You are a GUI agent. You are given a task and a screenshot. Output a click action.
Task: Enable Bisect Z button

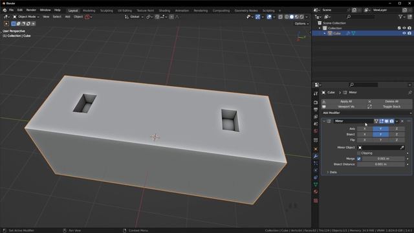pos(397,135)
